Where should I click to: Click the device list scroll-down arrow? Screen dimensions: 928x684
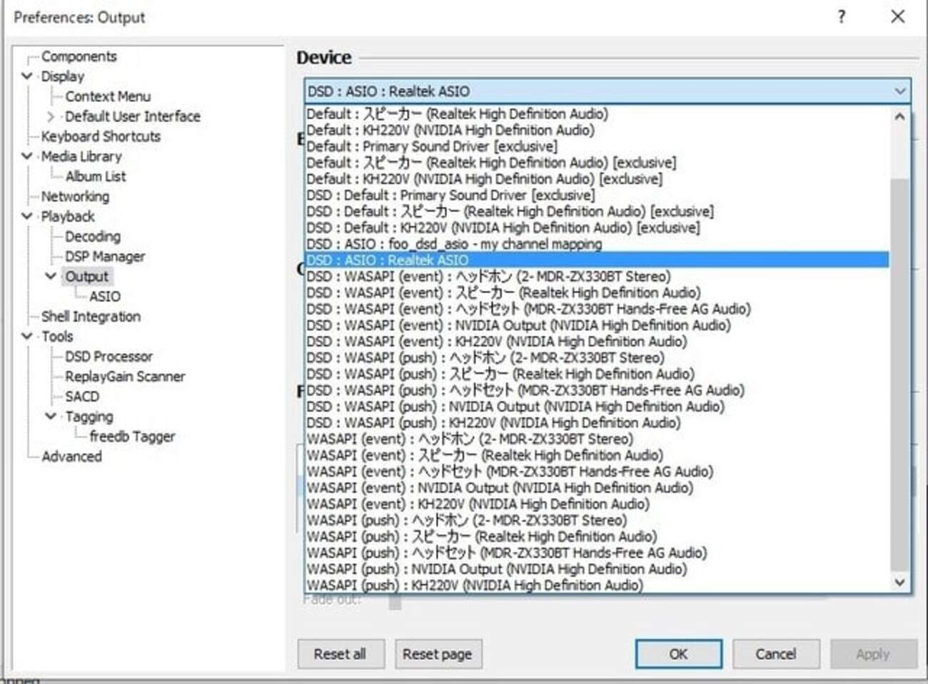899,582
